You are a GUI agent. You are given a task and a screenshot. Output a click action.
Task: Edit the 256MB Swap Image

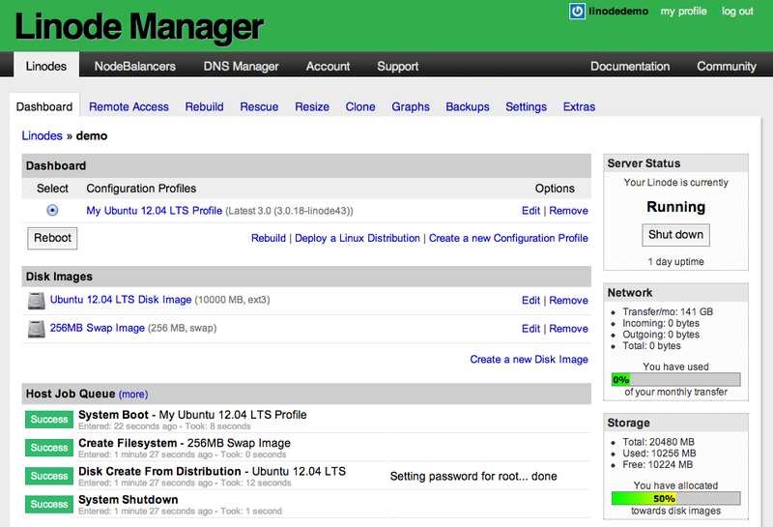530,329
